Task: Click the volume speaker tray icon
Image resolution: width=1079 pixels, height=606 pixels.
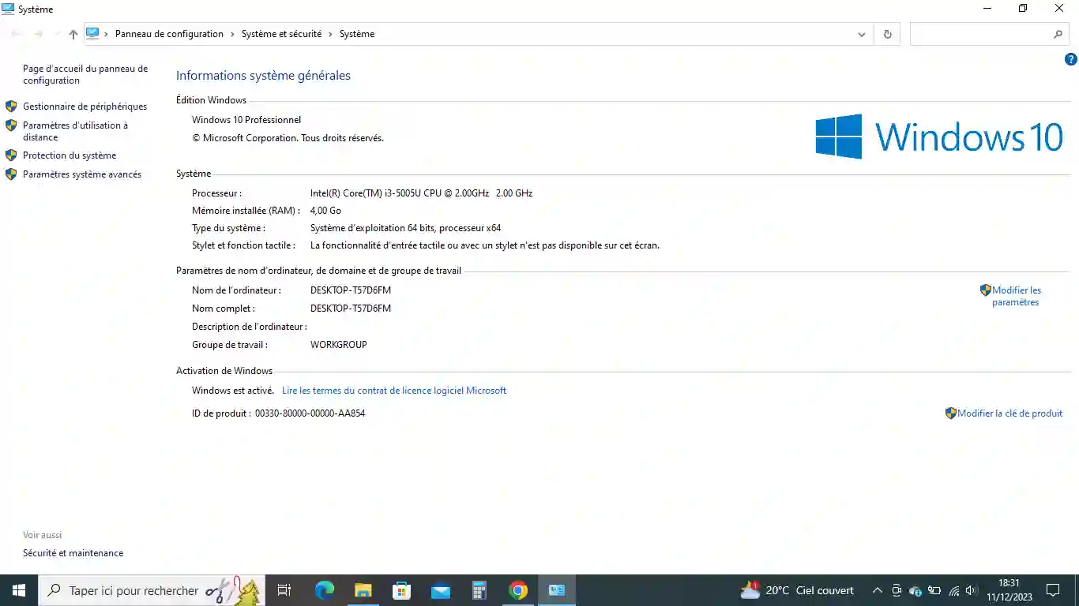Action: 972,590
